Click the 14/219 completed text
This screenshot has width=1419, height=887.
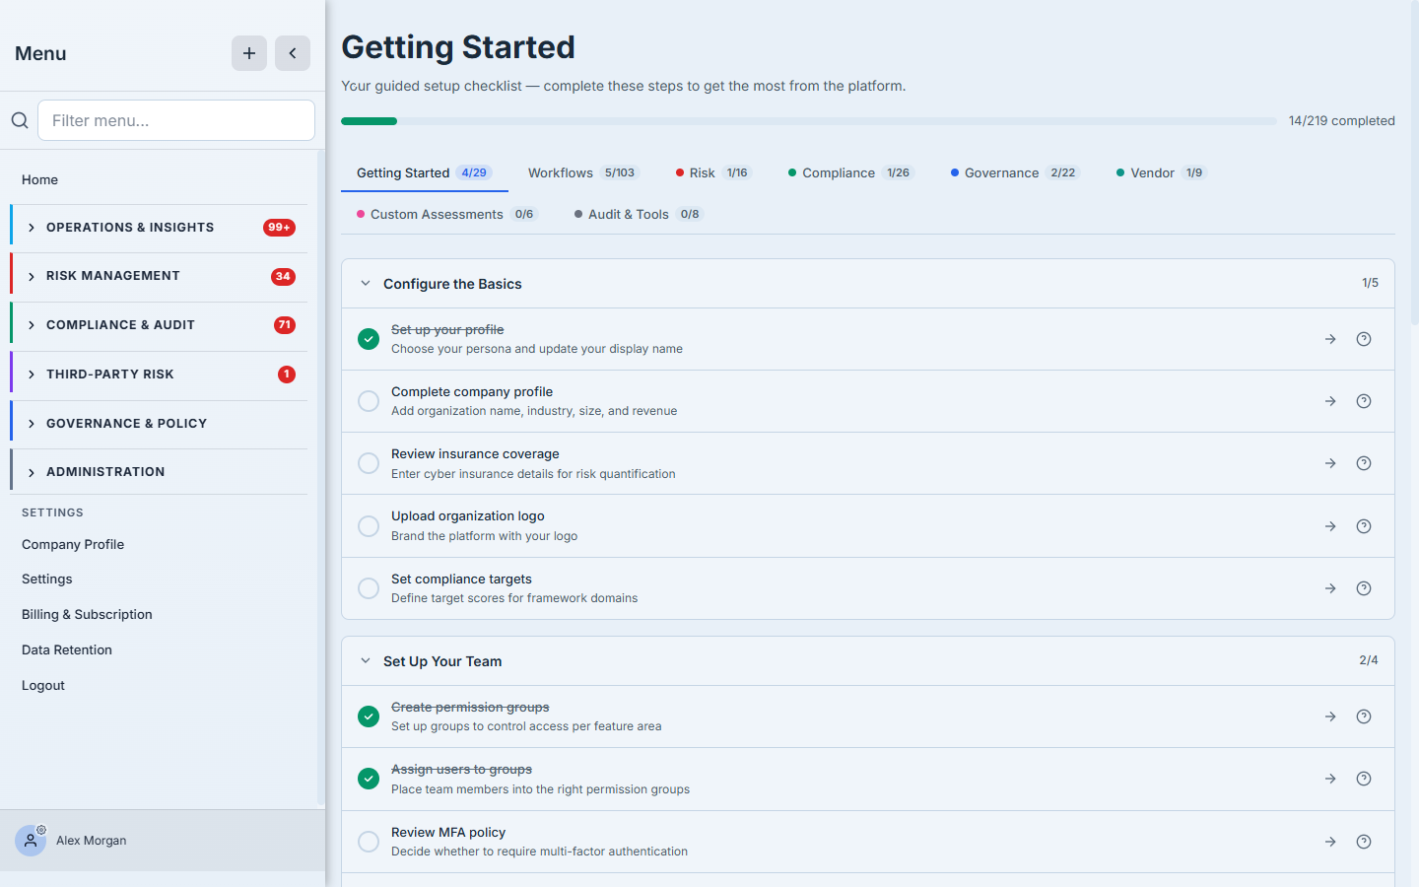pos(1342,120)
